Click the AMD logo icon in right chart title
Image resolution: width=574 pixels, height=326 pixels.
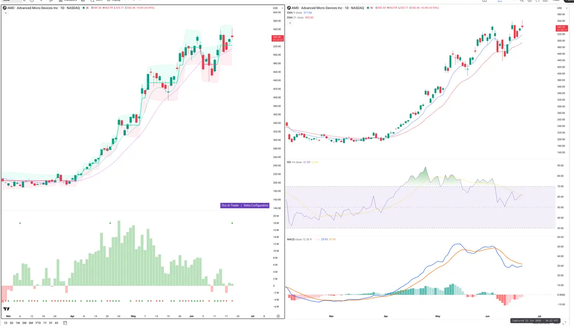point(289,8)
